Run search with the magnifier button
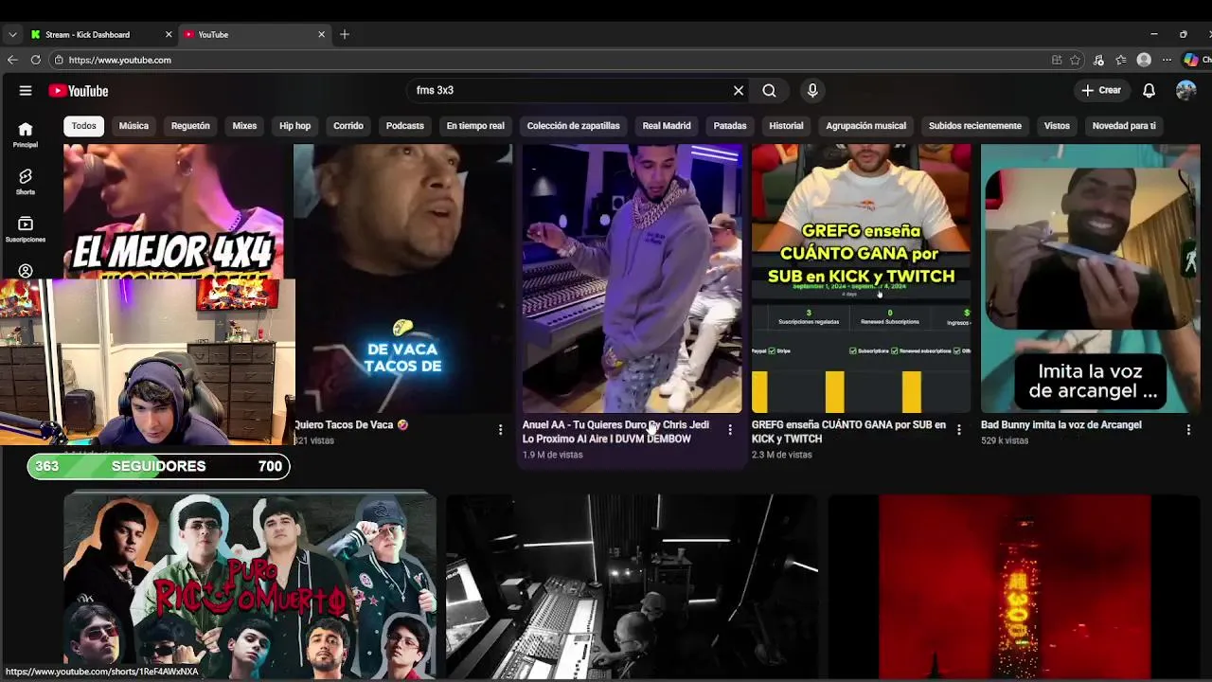Image resolution: width=1212 pixels, height=682 pixels. [x=769, y=90]
